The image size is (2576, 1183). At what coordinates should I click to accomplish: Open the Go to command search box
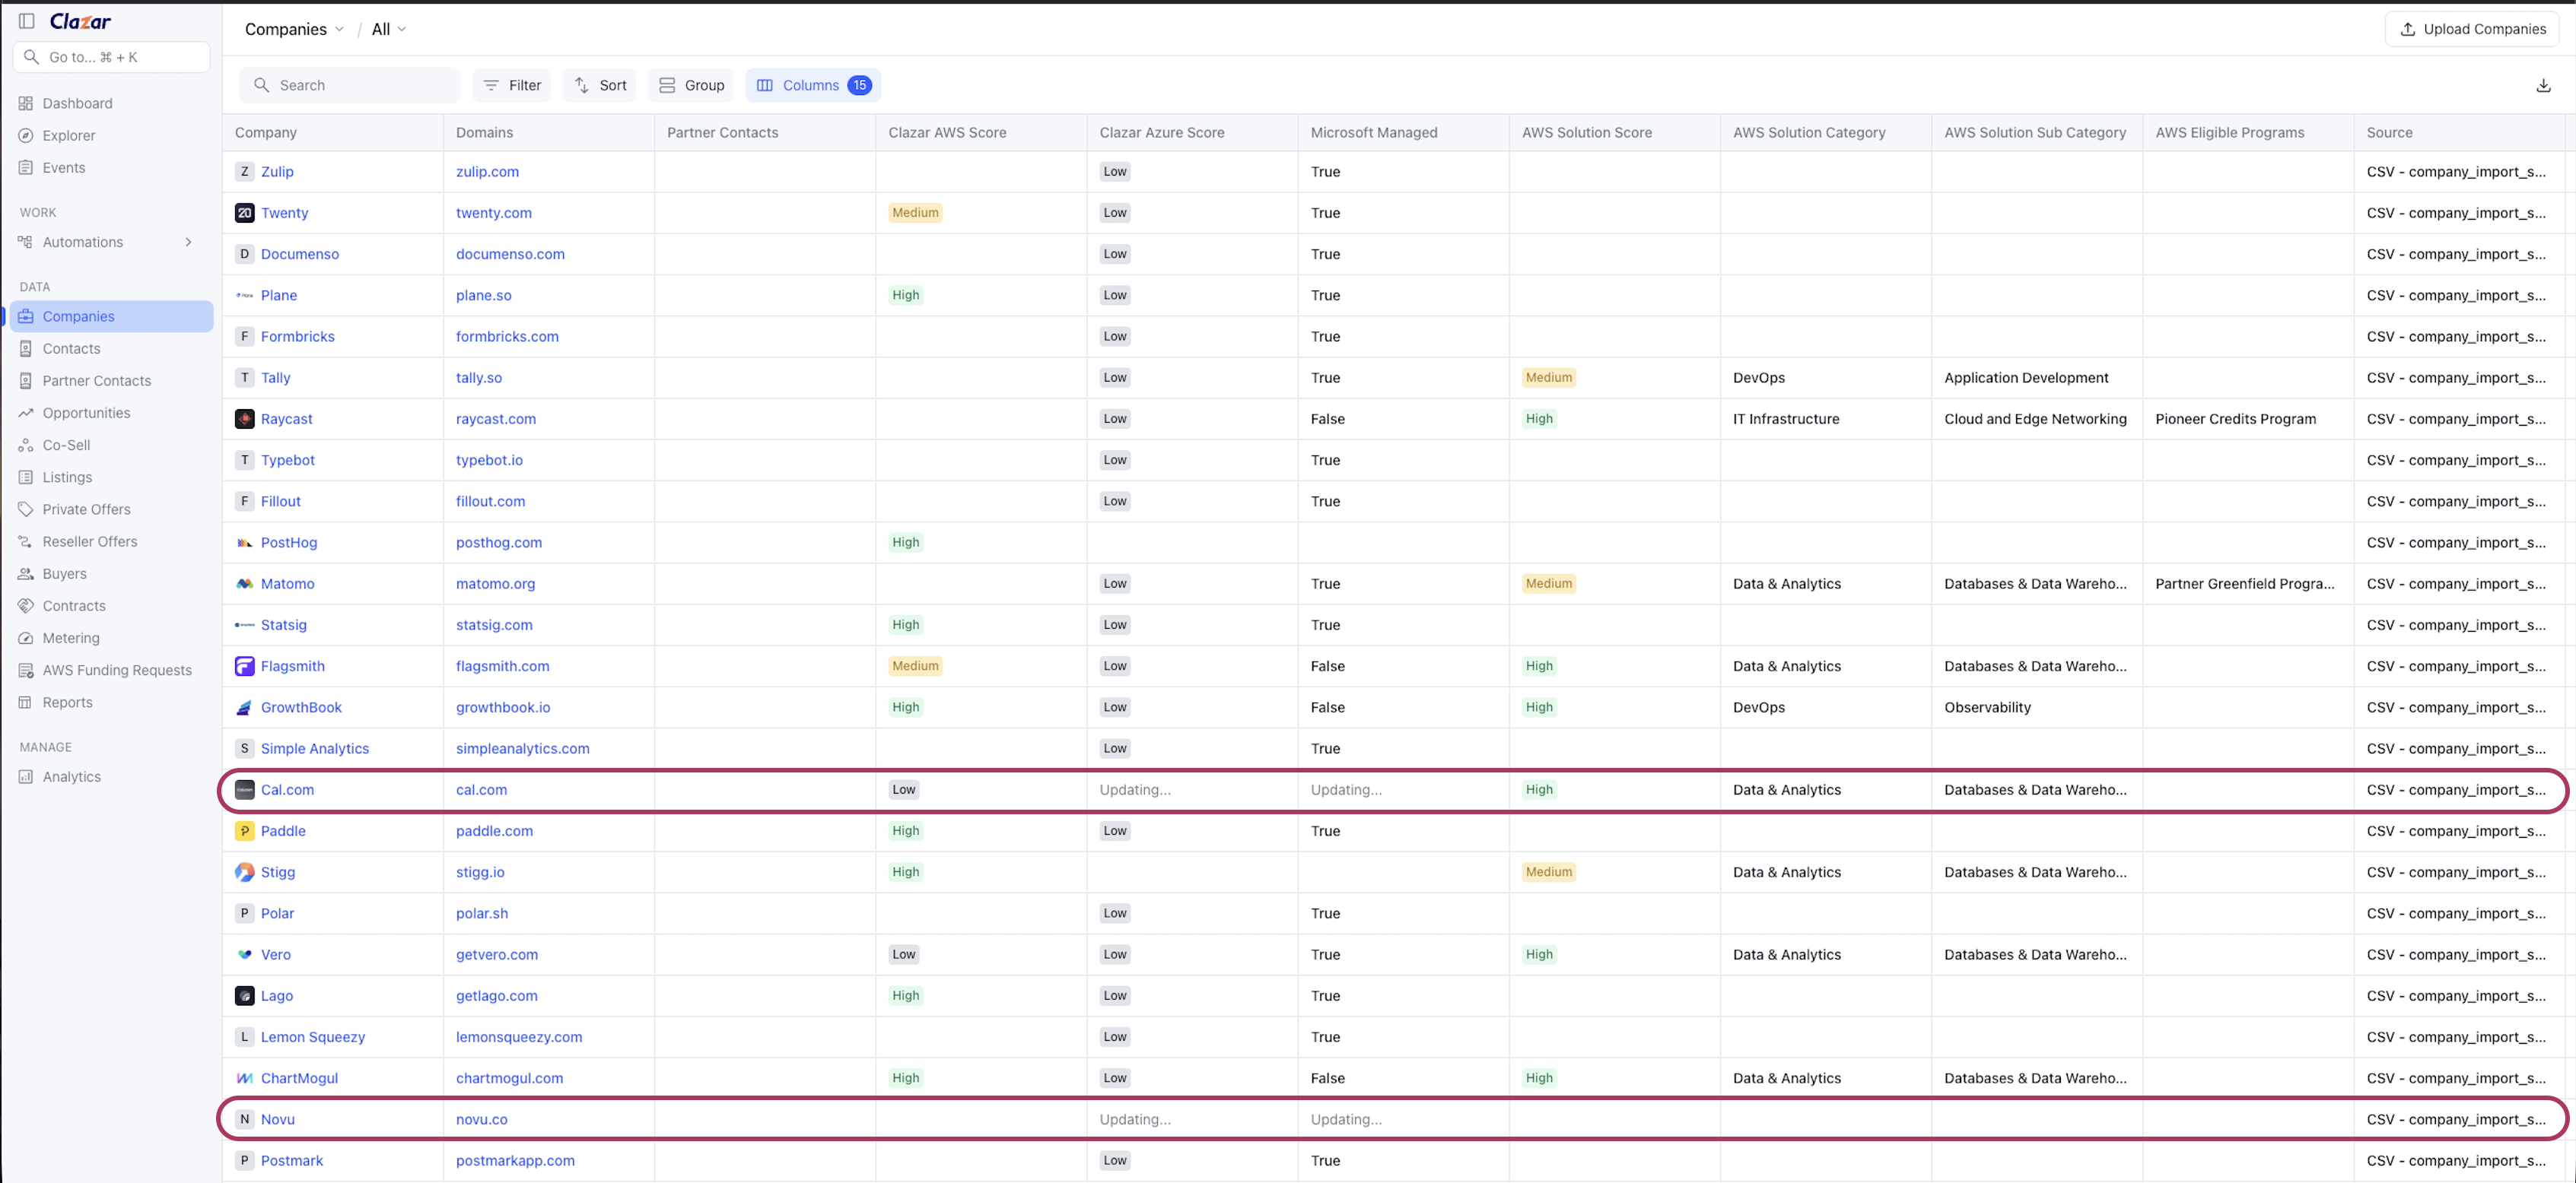pos(112,57)
